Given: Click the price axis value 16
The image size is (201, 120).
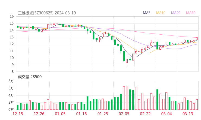Looking at the screenshot, I should pyautogui.click(x=12, y=16).
